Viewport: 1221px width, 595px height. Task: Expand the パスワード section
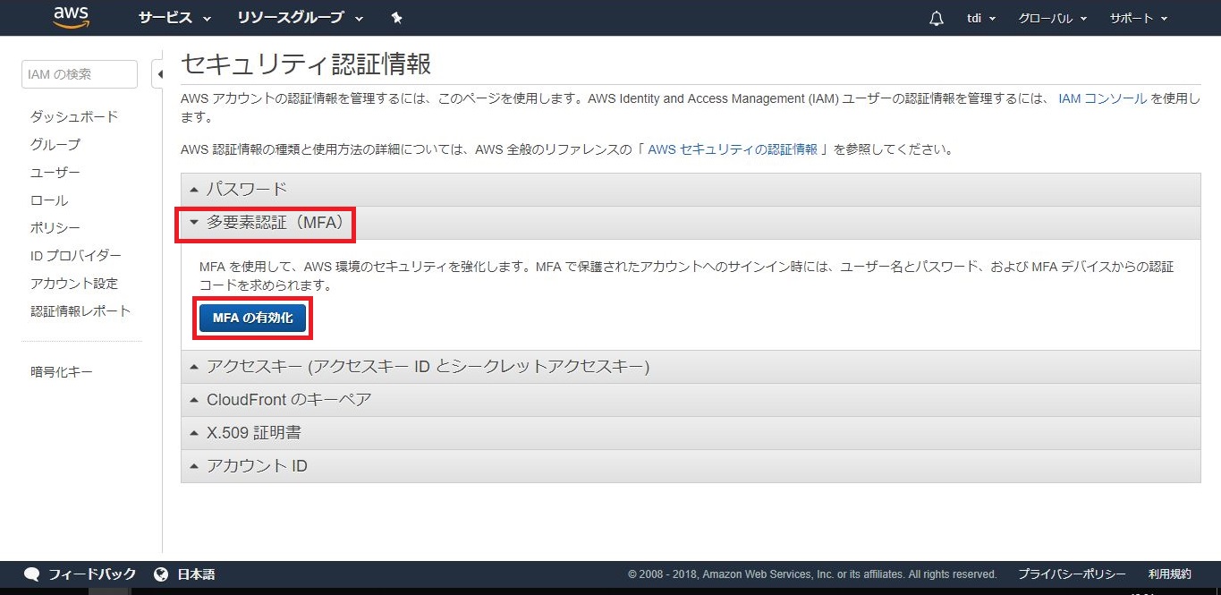[x=247, y=189]
